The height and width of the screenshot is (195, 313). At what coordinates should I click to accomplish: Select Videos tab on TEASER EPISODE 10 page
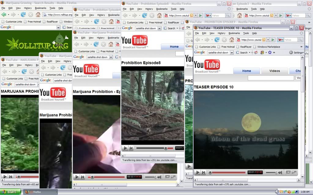point(274,71)
